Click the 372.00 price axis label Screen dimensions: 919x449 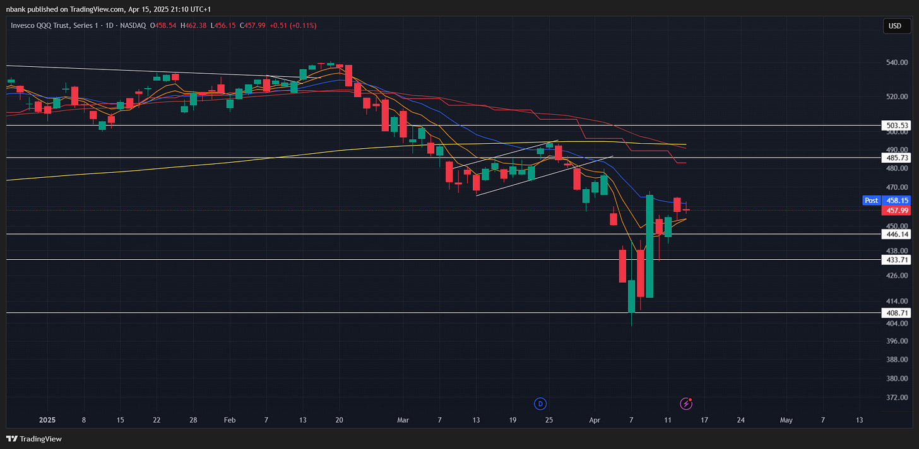pyautogui.click(x=896, y=397)
